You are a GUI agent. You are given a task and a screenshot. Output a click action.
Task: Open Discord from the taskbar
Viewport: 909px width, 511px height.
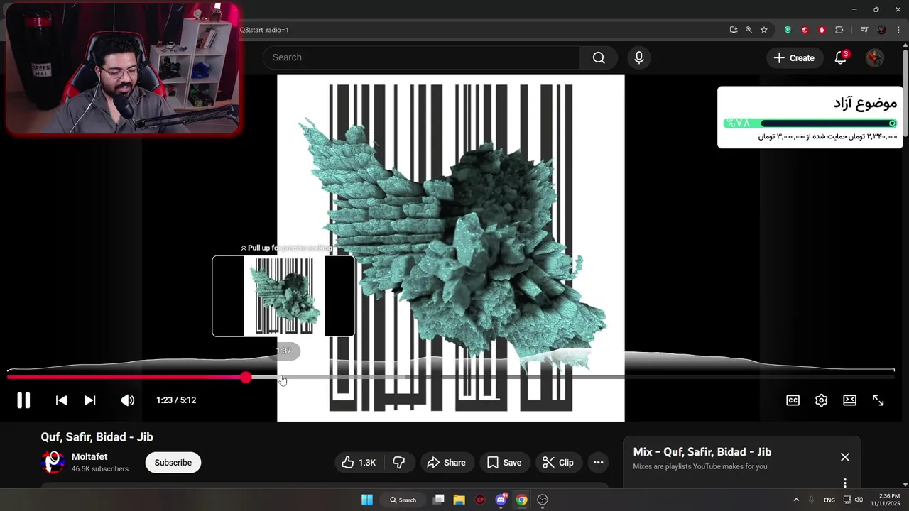[x=501, y=500]
